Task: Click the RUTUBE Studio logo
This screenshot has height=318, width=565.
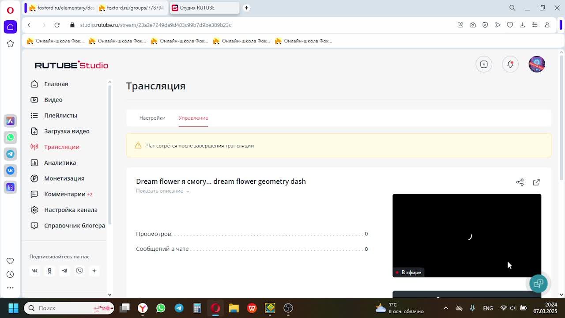Action: pyautogui.click(x=72, y=65)
